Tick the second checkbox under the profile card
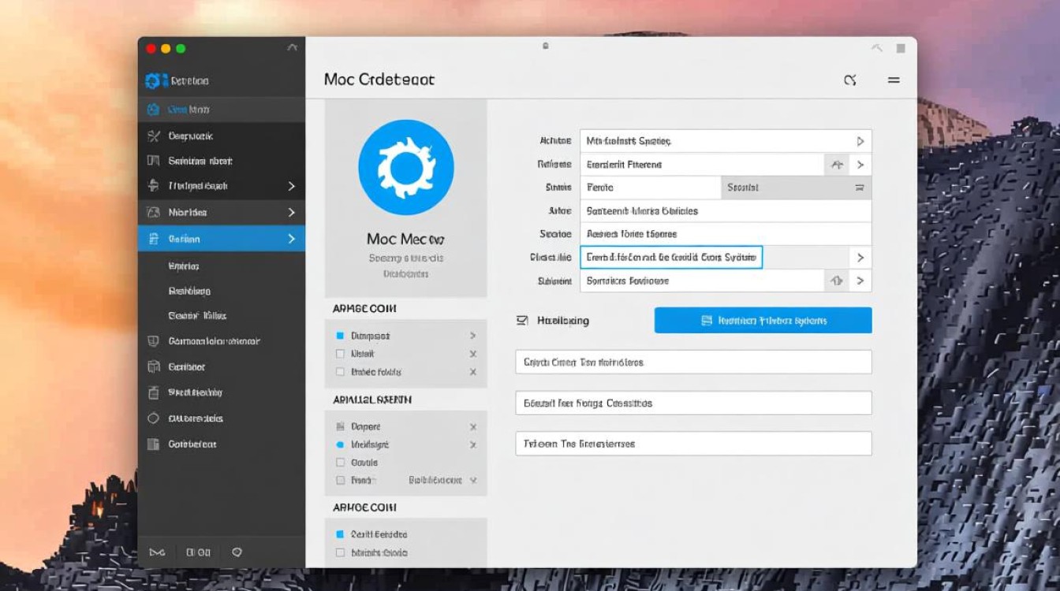Image resolution: width=1060 pixels, height=591 pixels. [340, 354]
